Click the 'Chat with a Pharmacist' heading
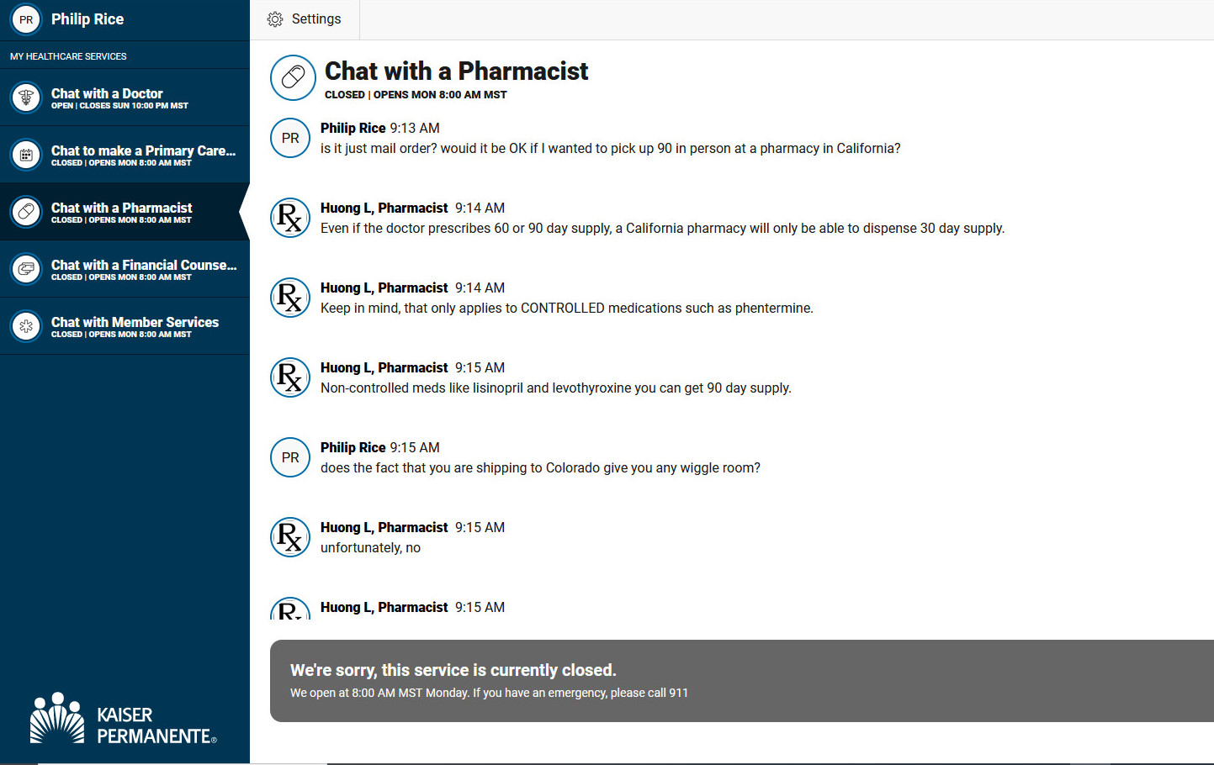Viewport: 1214px width, 765px height. [x=456, y=71]
